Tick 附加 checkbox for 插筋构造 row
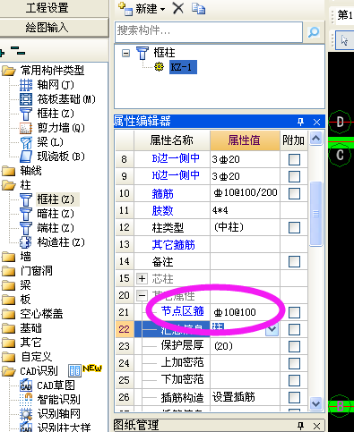Image resolution: width=354 pixels, height=432 pixels. (294, 397)
